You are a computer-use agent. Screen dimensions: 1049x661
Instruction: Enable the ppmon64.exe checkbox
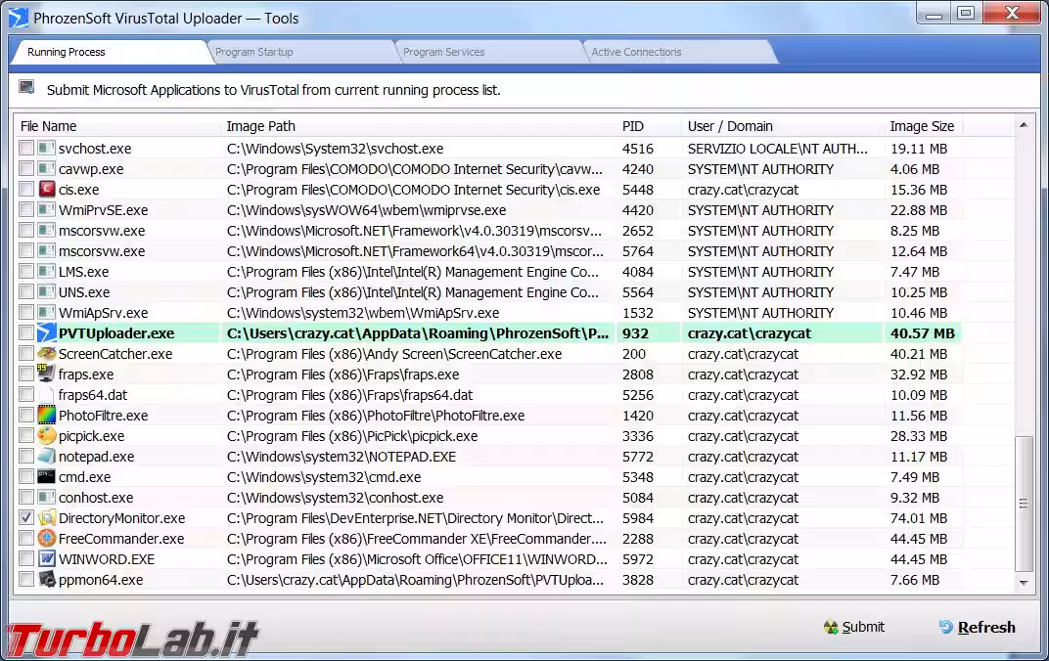click(26, 580)
